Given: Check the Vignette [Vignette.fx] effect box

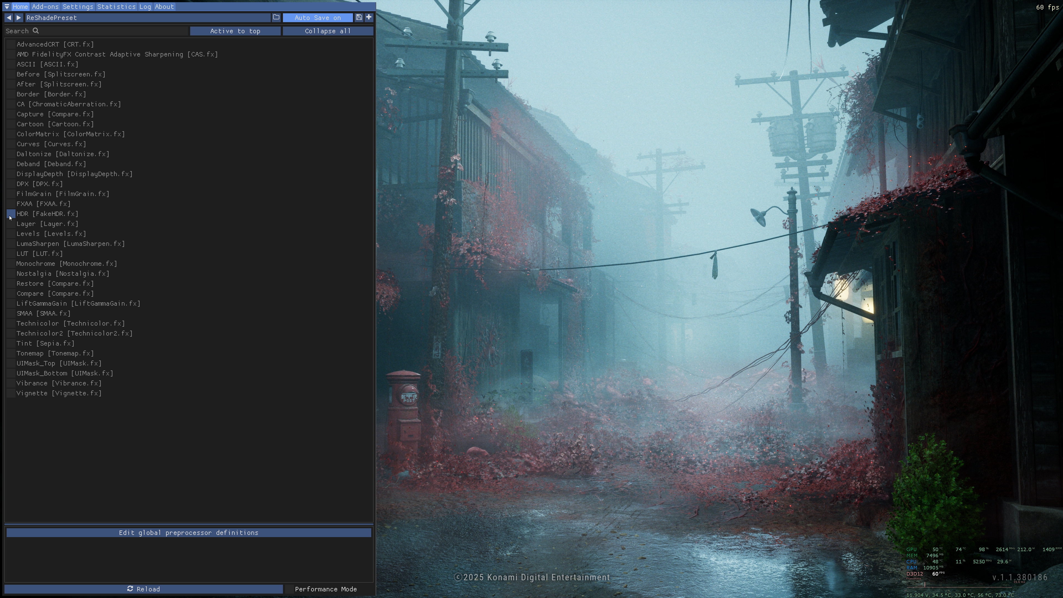Looking at the screenshot, I should pyautogui.click(x=11, y=393).
